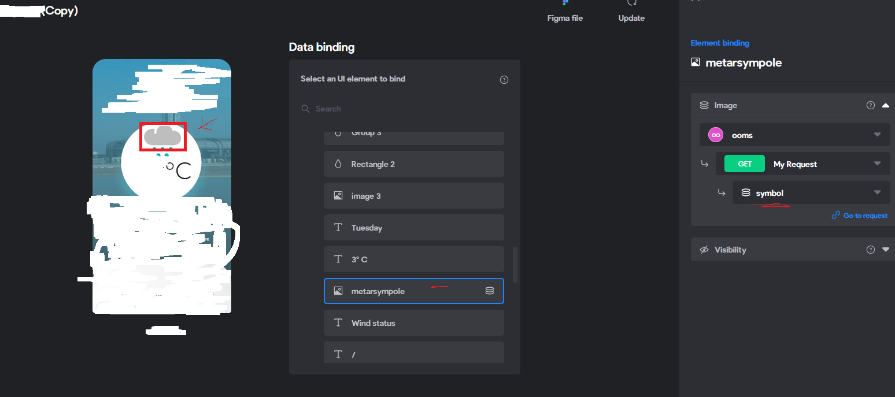Open help for the Image section
Viewport: 895px width, 397px height.
[x=871, y=105]
